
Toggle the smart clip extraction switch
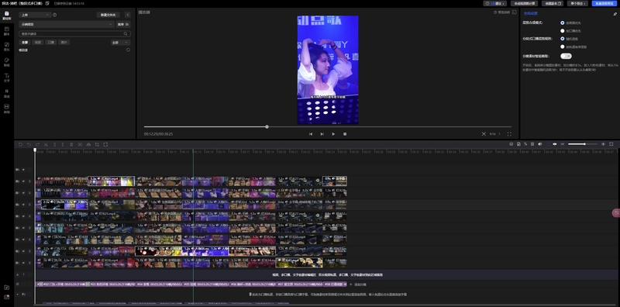tap(566, 56)
